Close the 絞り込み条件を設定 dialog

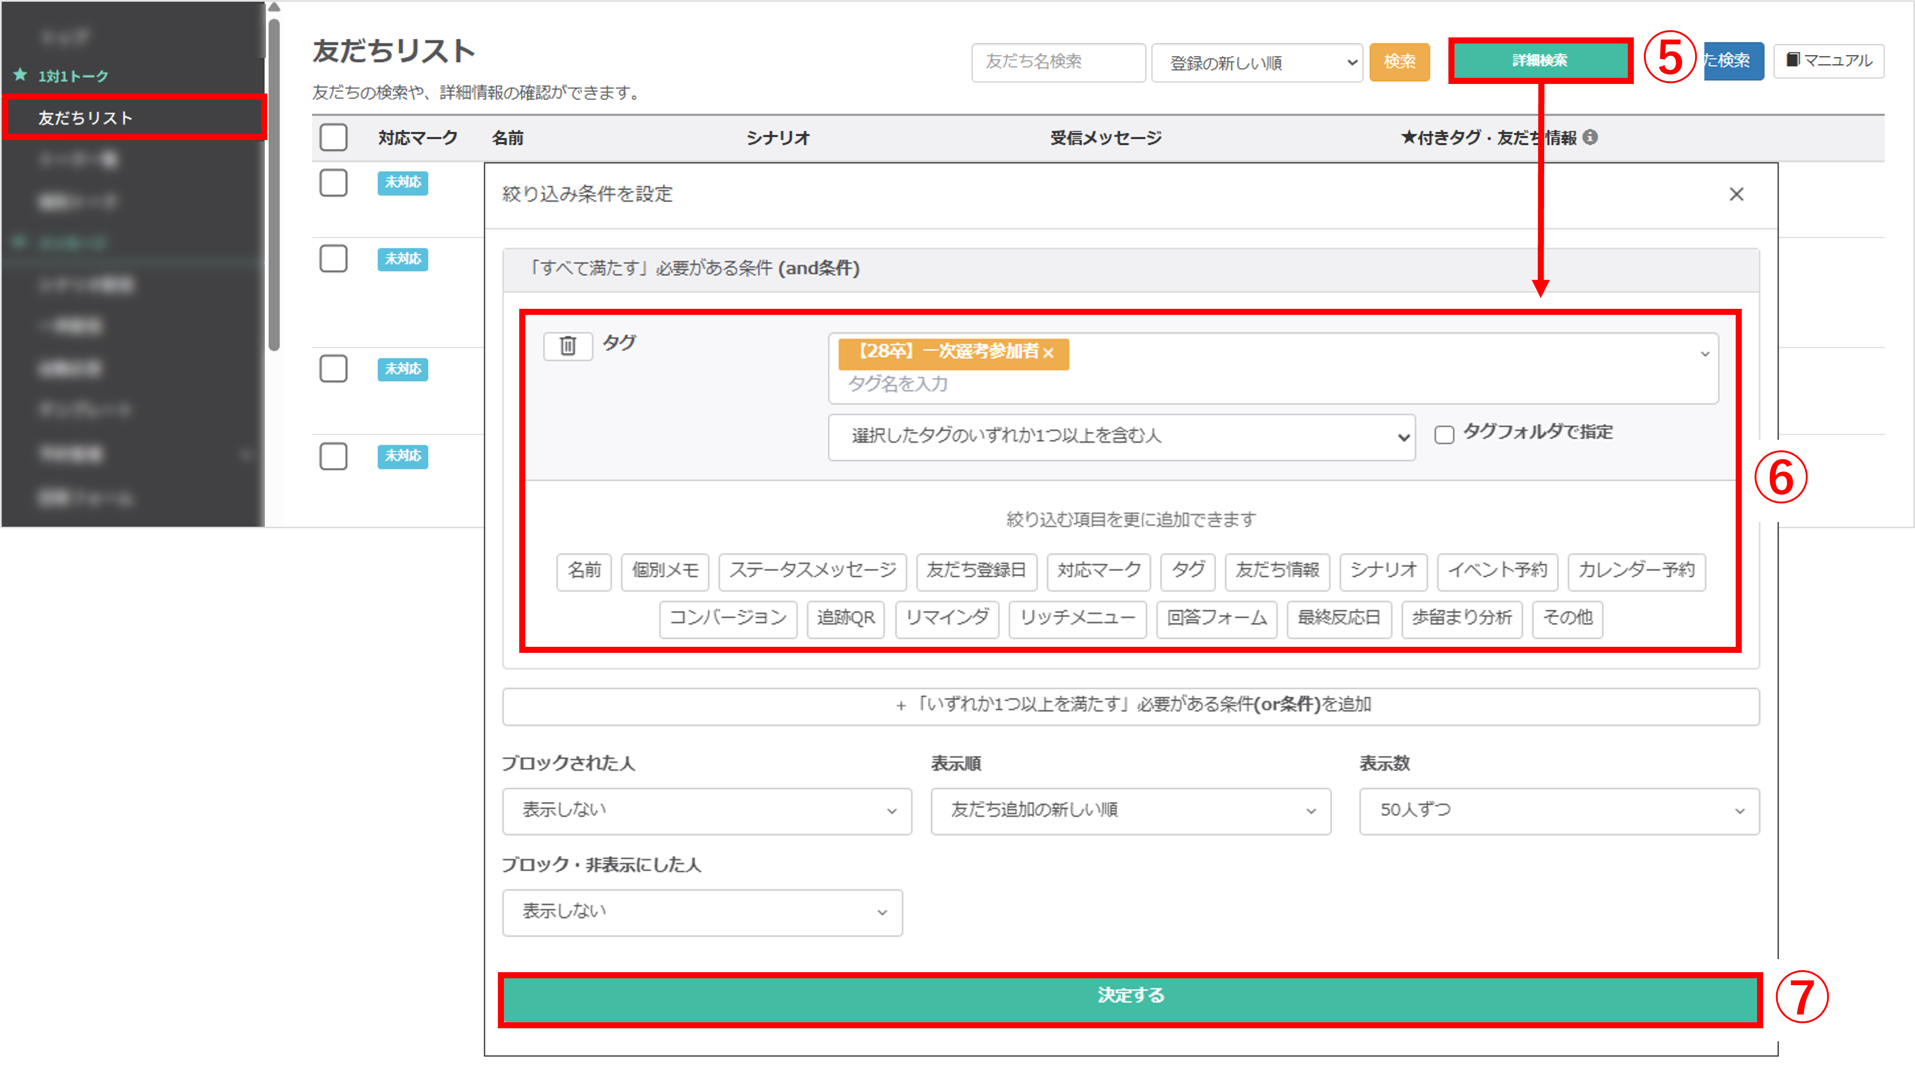1736,194
